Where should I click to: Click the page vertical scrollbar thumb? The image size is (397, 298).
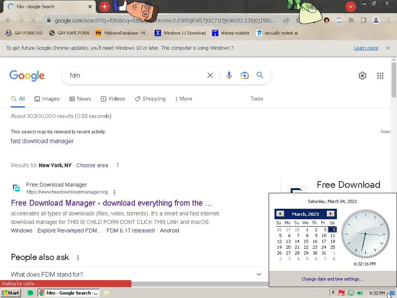pos(394,80)
